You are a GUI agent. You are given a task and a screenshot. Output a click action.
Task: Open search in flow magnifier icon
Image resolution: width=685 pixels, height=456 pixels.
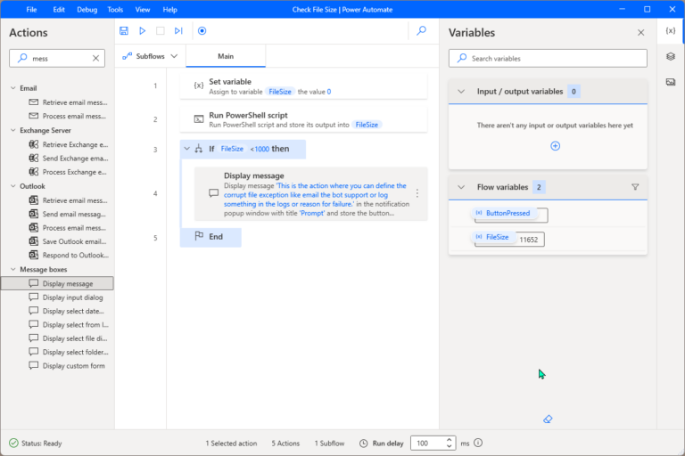tap(421, 30)
